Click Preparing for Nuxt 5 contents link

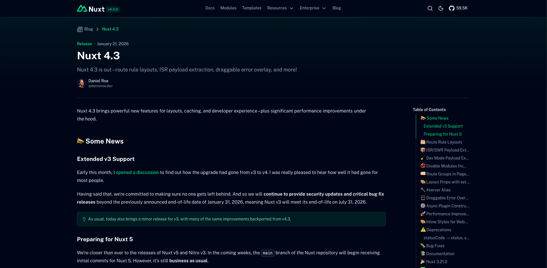click(442, 134)
